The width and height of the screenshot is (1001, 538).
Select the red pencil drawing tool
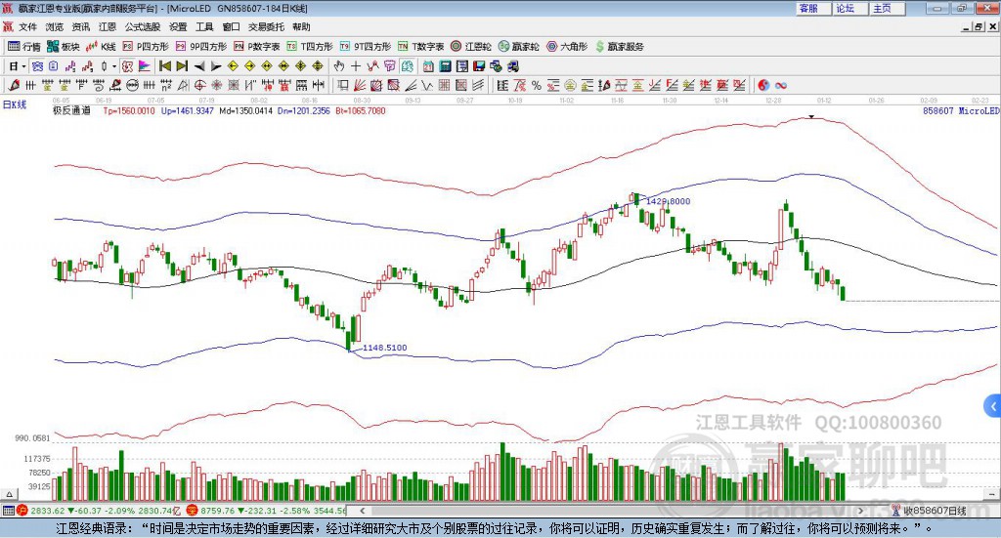pos(14,85)
